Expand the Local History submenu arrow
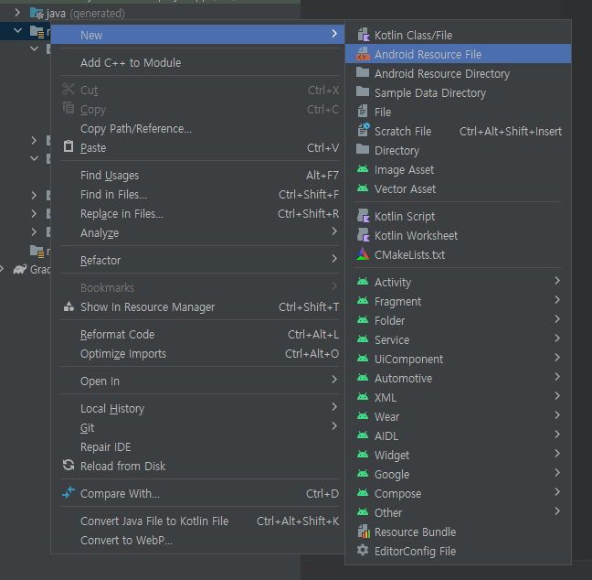This screenshot has height=580, width=592. (x=334, y=407)
